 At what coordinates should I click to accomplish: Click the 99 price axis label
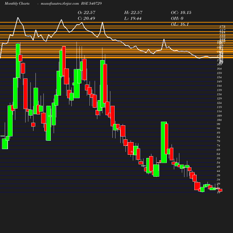coord(219,124)
